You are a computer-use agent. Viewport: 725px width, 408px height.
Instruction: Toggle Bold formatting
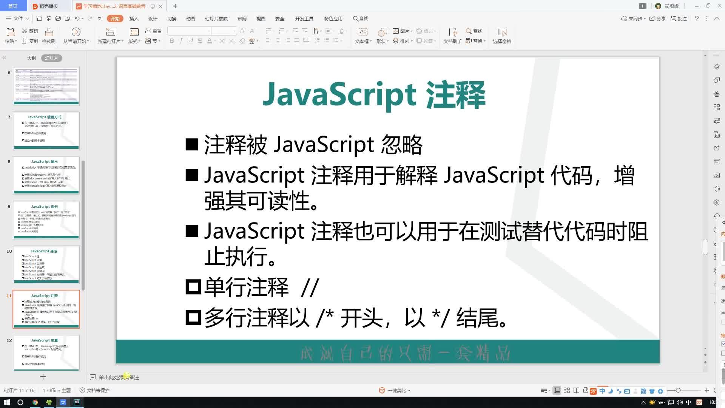coord(172,41)
